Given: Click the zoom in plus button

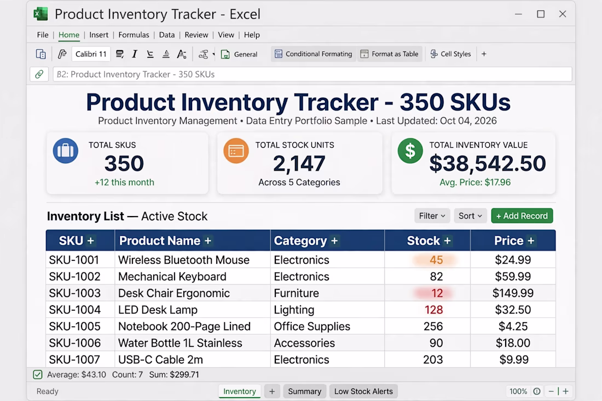Looking at the screenshot, I should pyautogui.click(x=565, y=391).
